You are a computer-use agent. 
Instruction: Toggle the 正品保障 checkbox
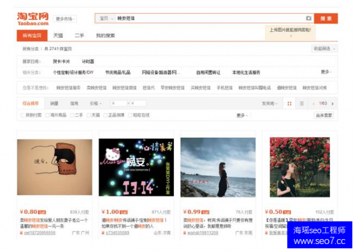(105, 115)
